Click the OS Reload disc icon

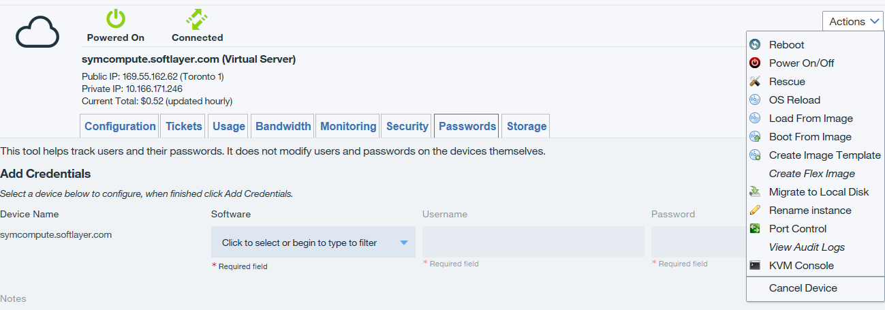[755, 99]
